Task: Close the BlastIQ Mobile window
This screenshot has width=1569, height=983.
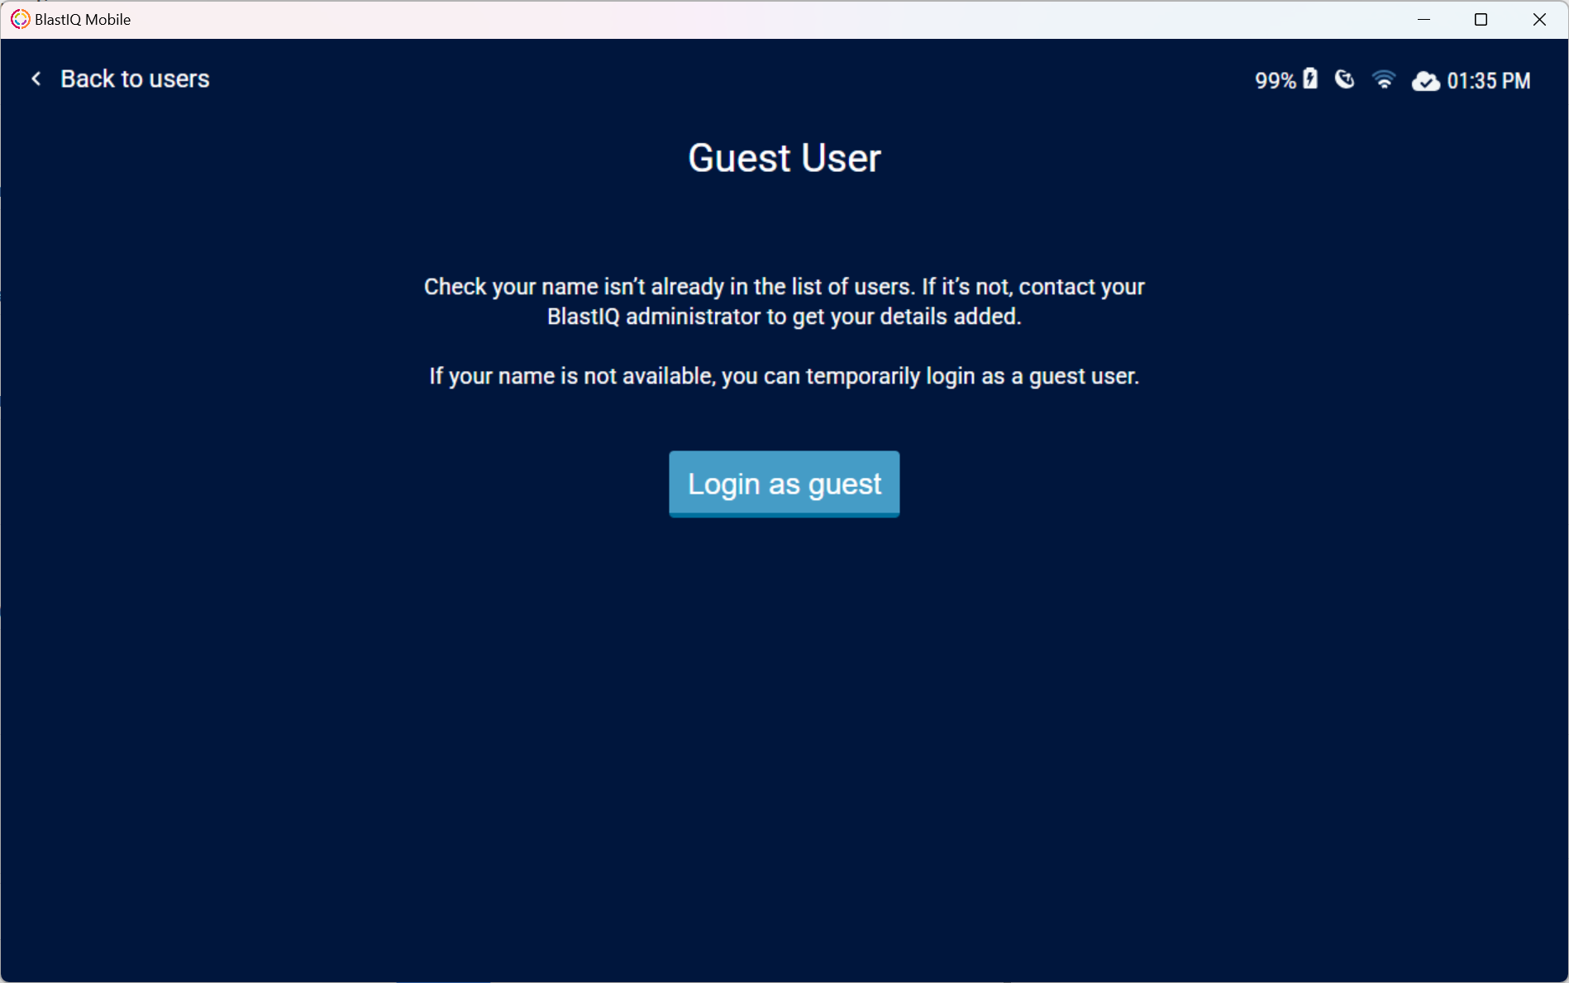Action: click(x=1538, y=19)
